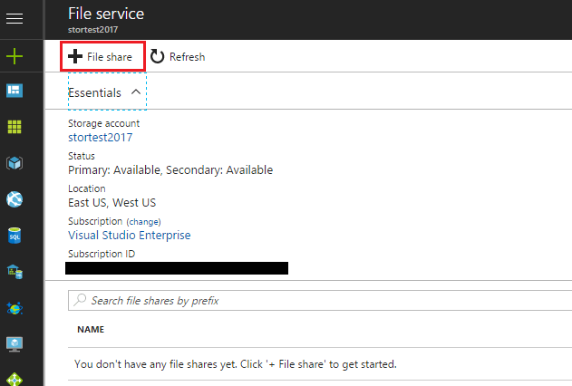Click the stortest2017 subtitle in the header

click(x=93, y=30)
